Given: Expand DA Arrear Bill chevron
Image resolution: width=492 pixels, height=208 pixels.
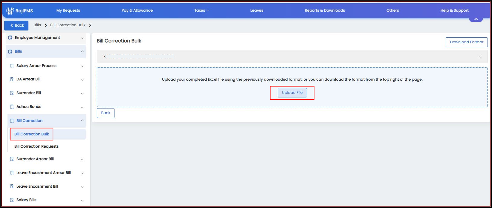Looking at the screenshot, I should click(x=82, y=80).
